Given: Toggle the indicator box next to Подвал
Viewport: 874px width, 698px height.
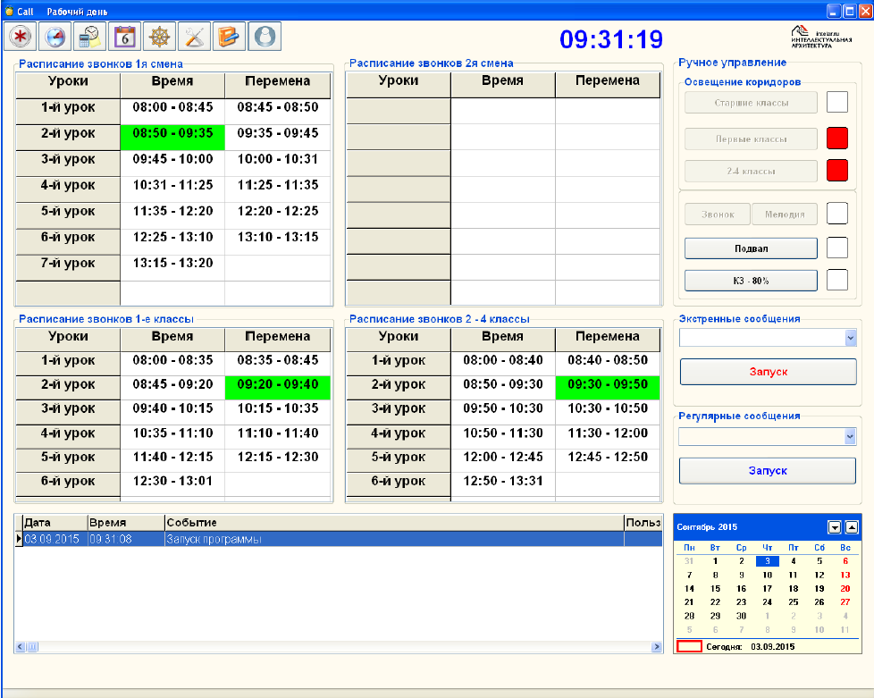Looking at the screenshot, I should click(x=837, y=248).
